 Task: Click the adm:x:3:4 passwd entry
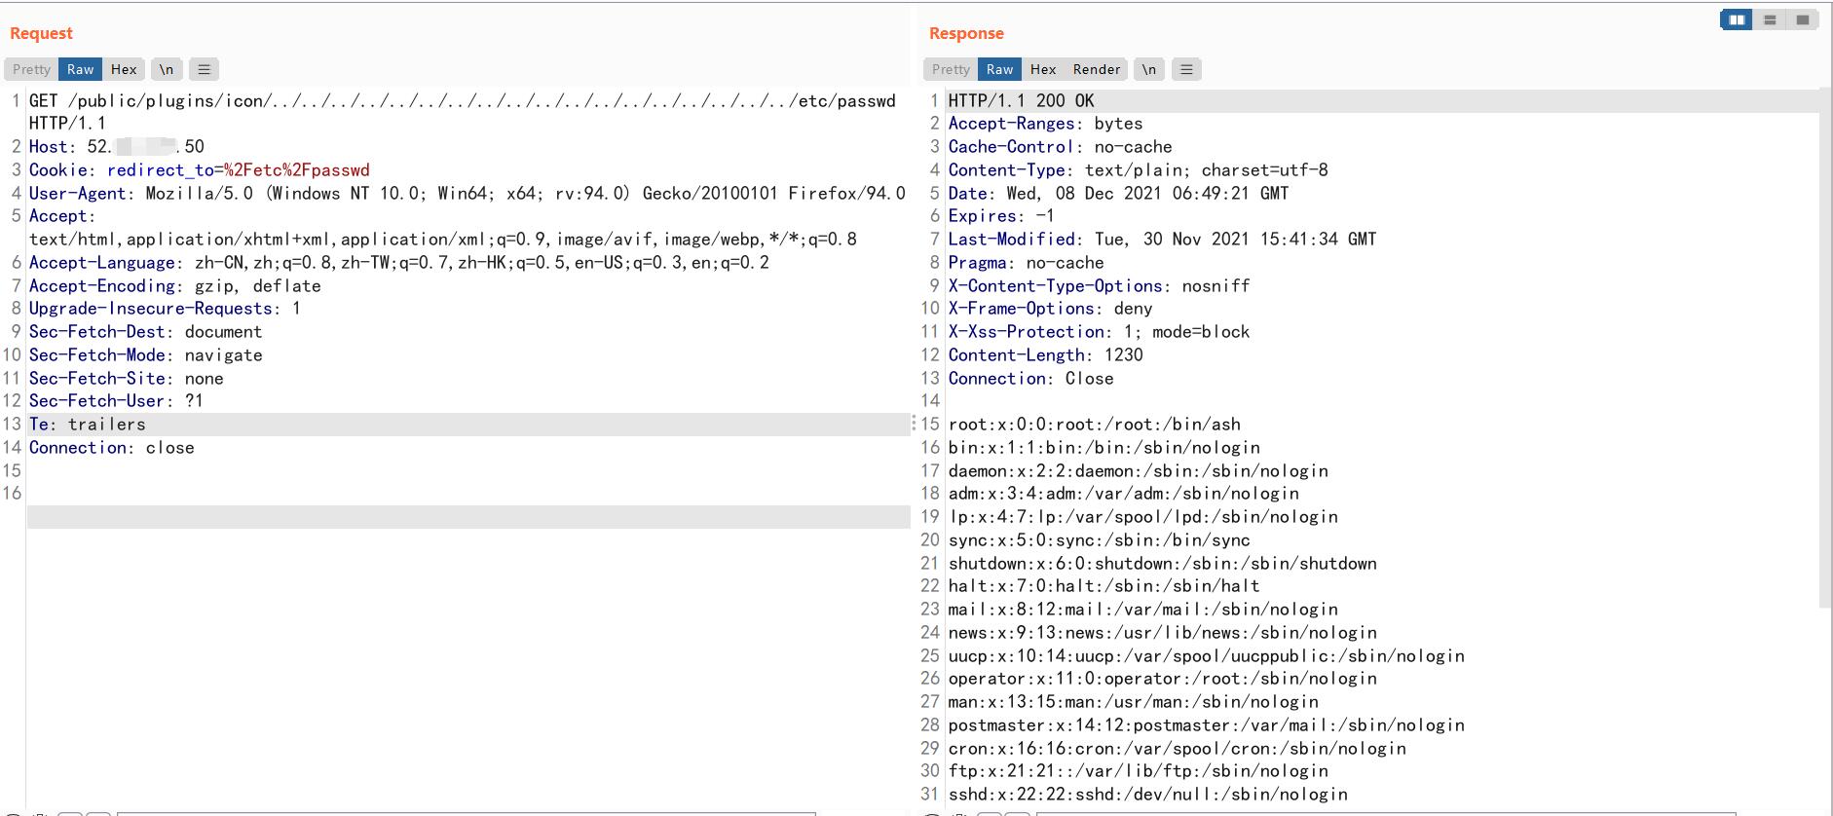click(1124, 494)
